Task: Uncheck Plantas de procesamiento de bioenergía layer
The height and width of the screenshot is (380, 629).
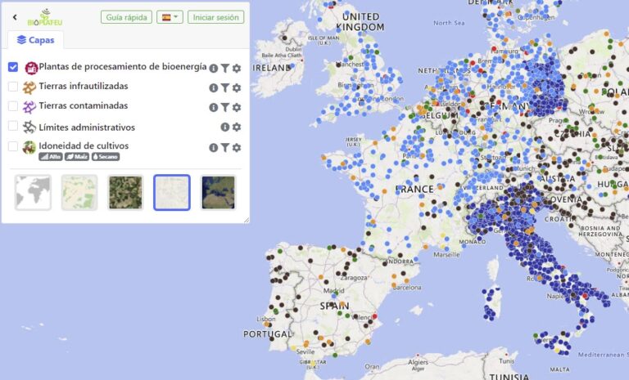Action: pyautogui.click(x=13, y=67)
